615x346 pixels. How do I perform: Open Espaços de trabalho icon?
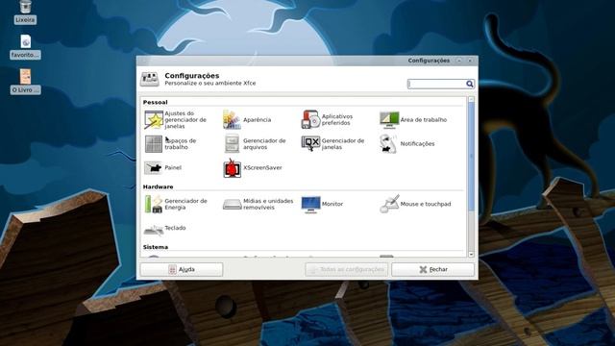coord(154,143)
